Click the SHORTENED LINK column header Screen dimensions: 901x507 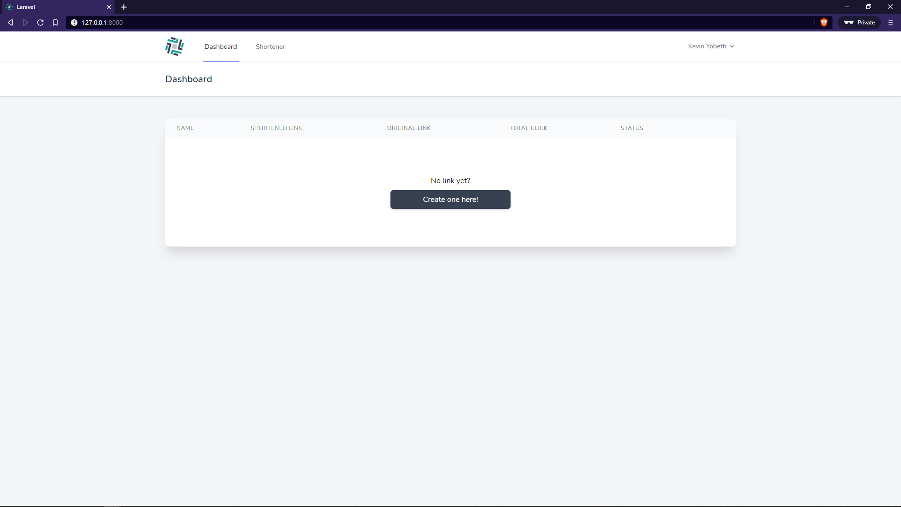click(276, 128)
